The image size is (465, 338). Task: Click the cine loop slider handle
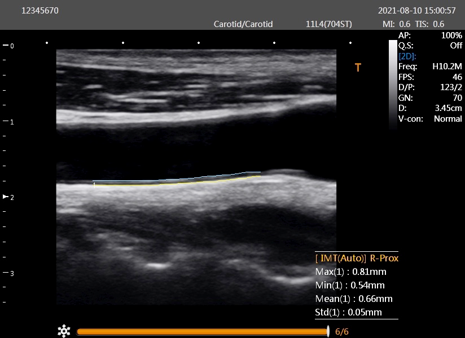[x=328, y=331]
